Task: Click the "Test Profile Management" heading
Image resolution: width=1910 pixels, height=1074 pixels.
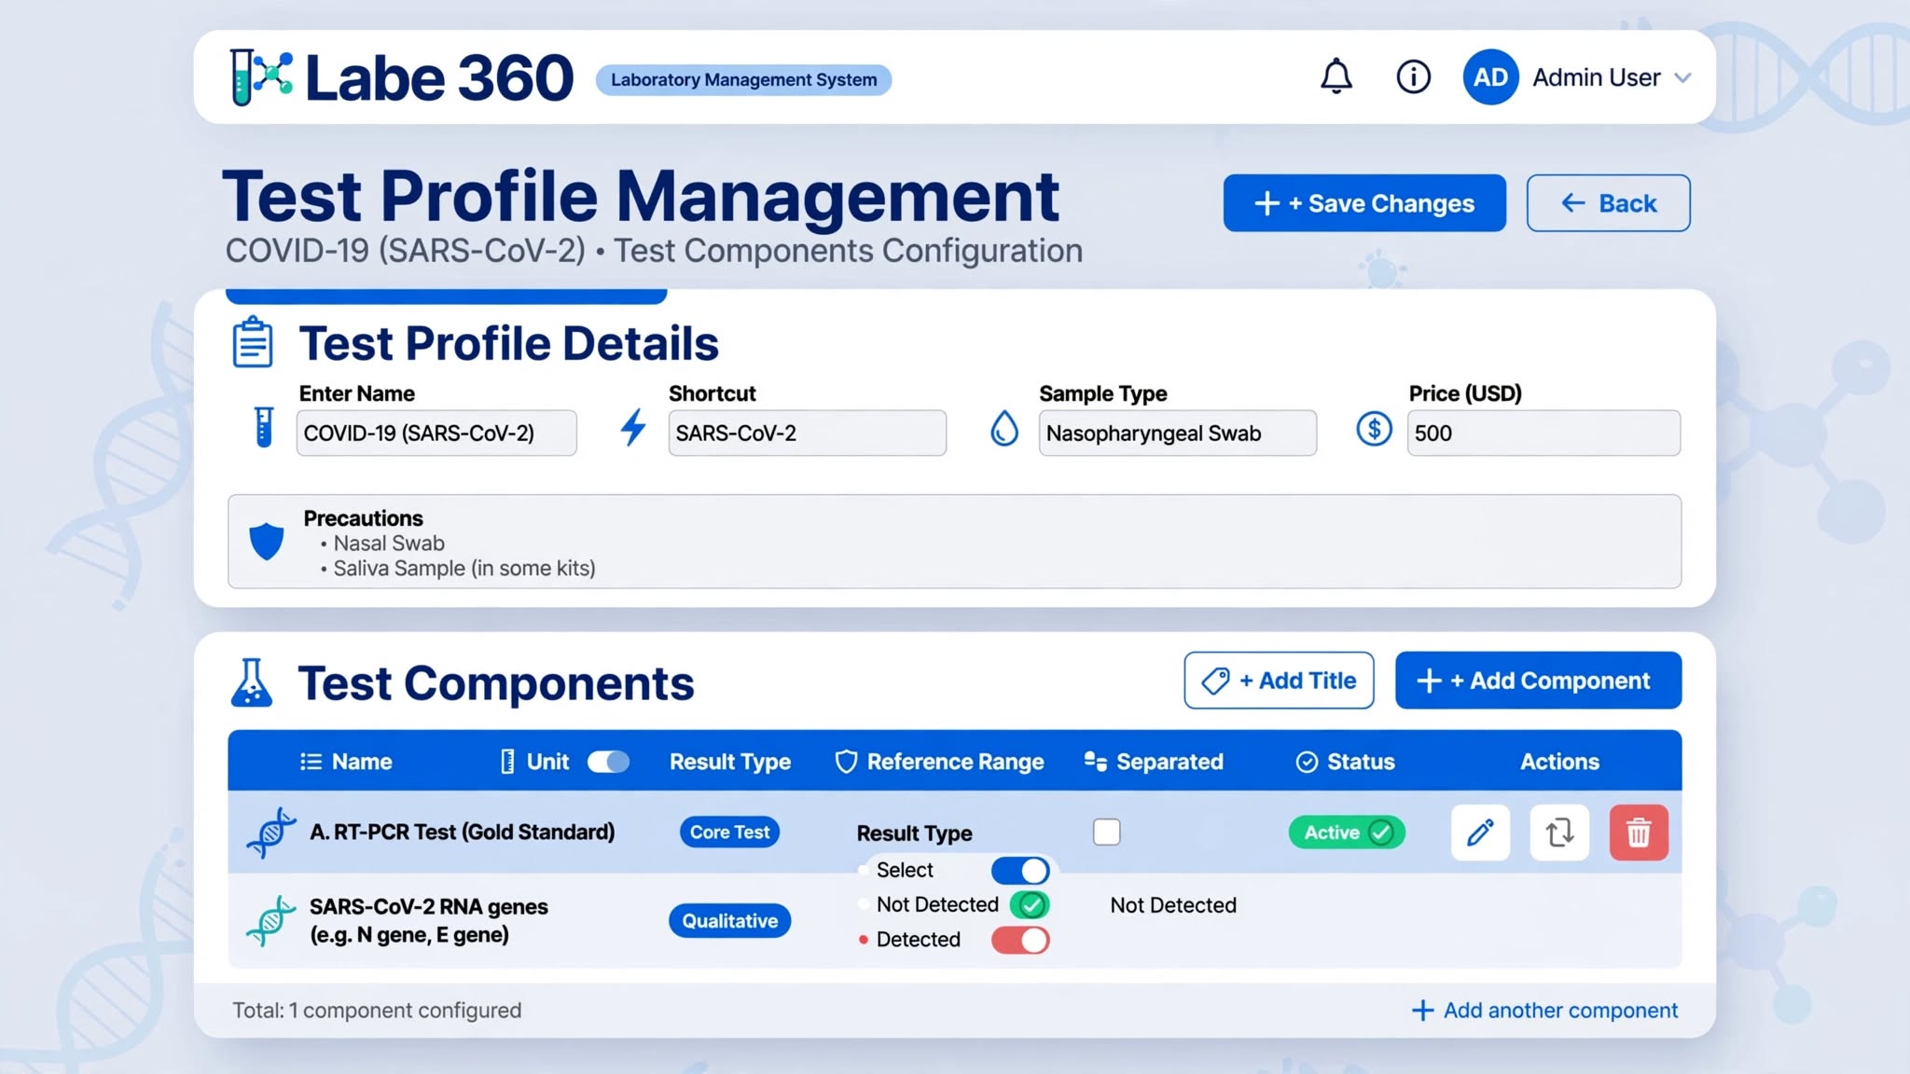Action: (x=641, y=196)
